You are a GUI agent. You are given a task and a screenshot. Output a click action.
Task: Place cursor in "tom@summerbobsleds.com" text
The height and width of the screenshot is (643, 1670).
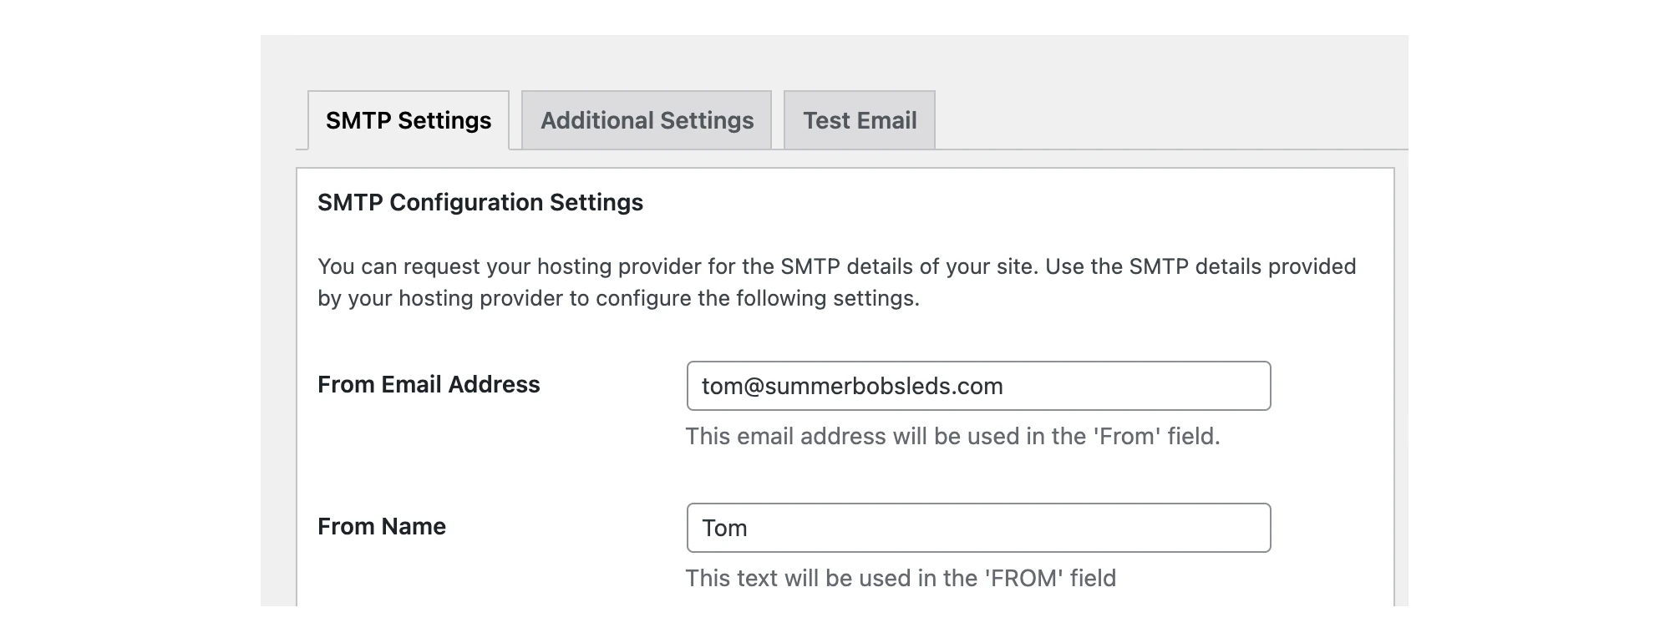(x=852, y=387)
